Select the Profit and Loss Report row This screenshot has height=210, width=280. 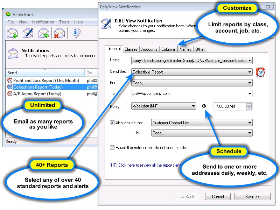tap(52, 80)
